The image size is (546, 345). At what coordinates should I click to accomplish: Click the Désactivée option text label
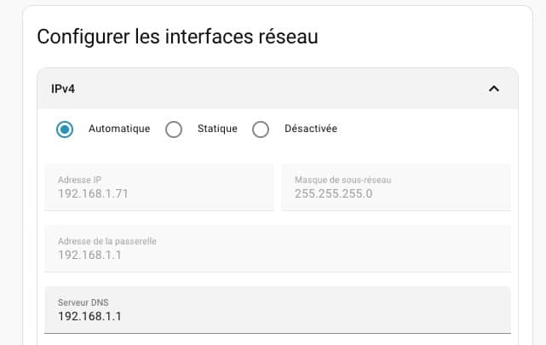point(309,129)
